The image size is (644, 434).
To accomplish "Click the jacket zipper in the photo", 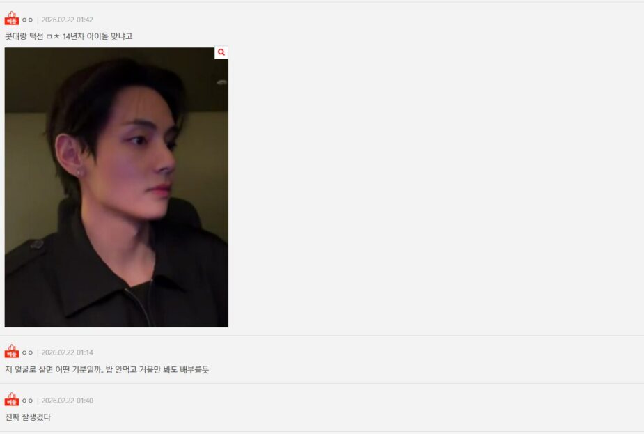I will 140,304.
